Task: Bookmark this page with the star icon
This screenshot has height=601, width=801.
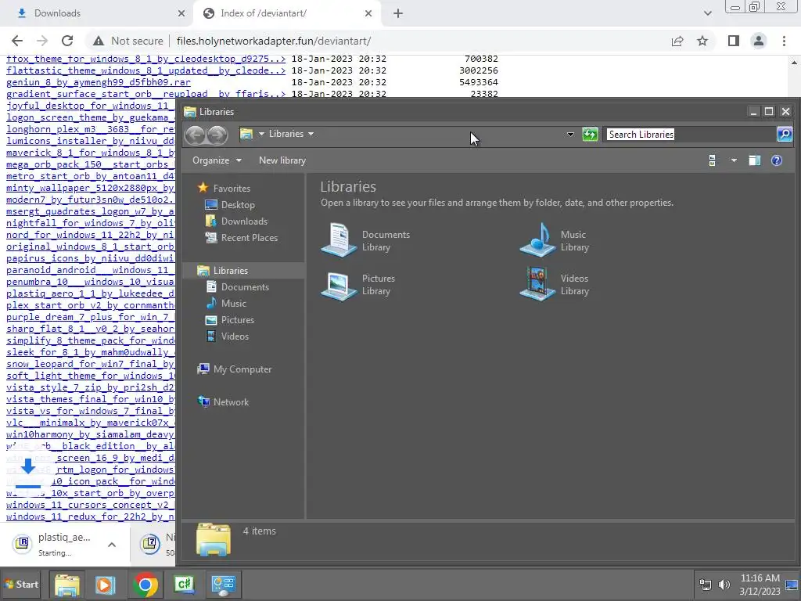Action: coord(702,41)
